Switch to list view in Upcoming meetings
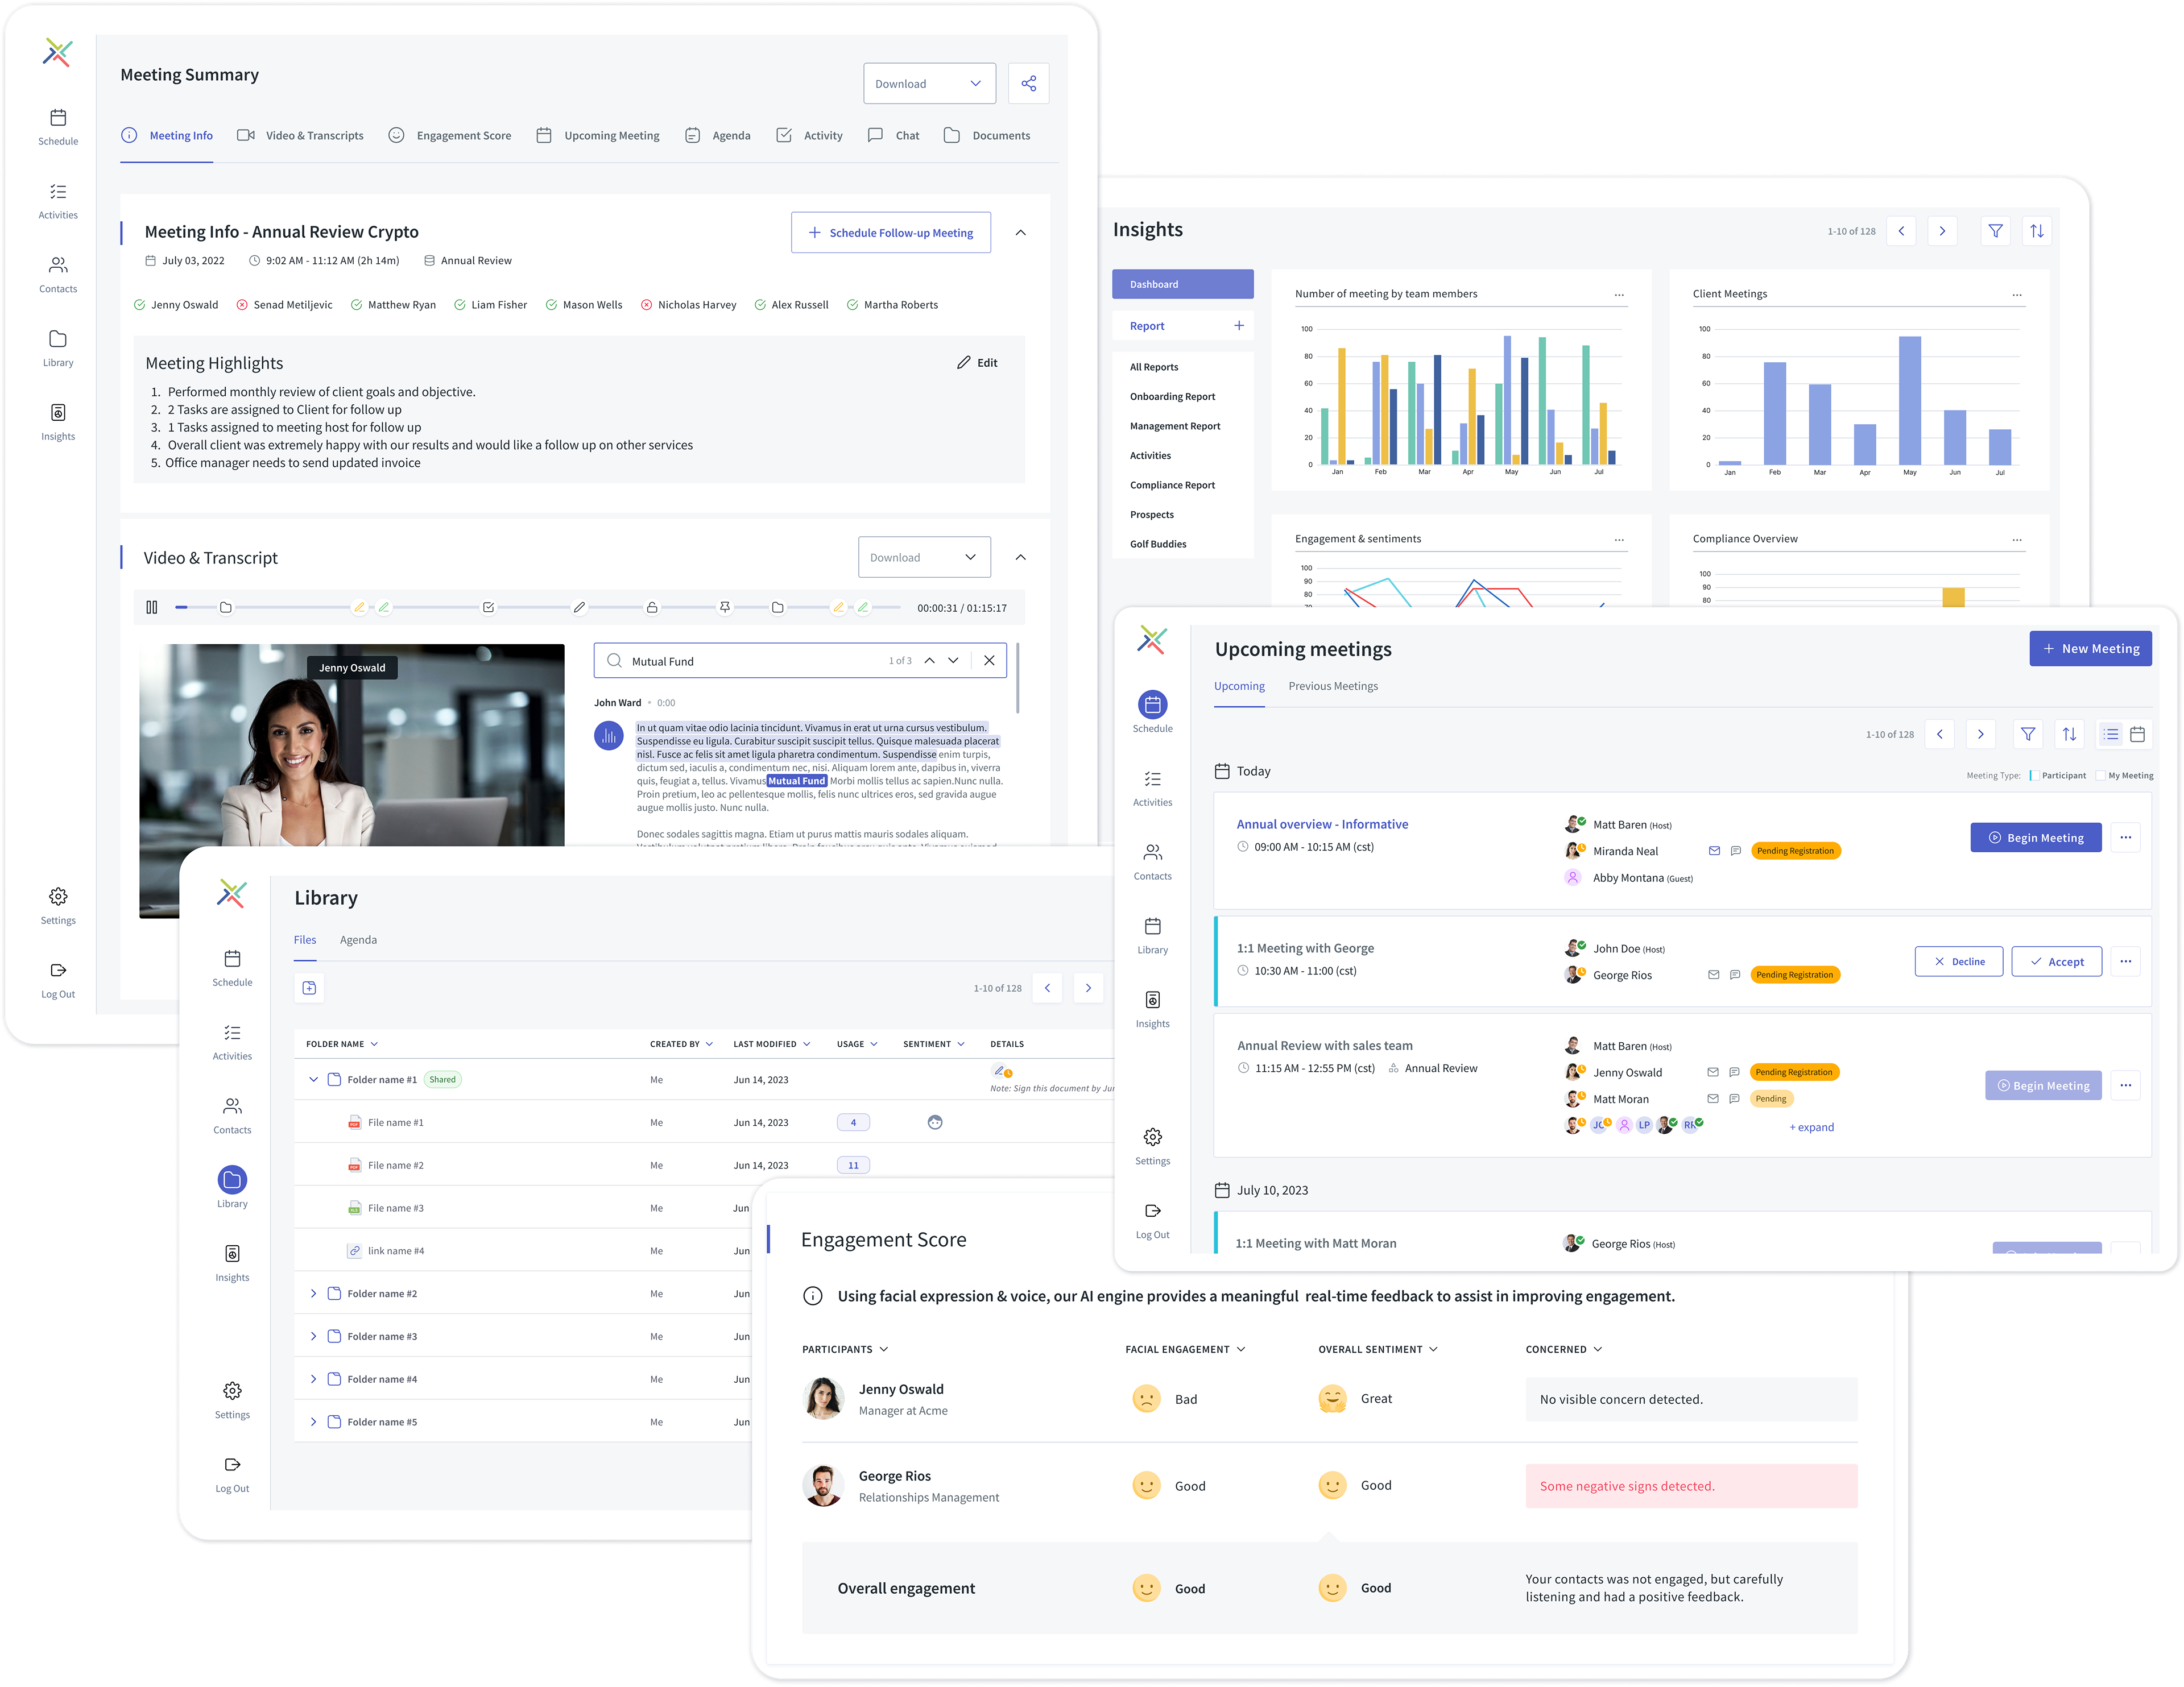The height and width of the screenshot is (1687, 2184). tap(2110, 734)
